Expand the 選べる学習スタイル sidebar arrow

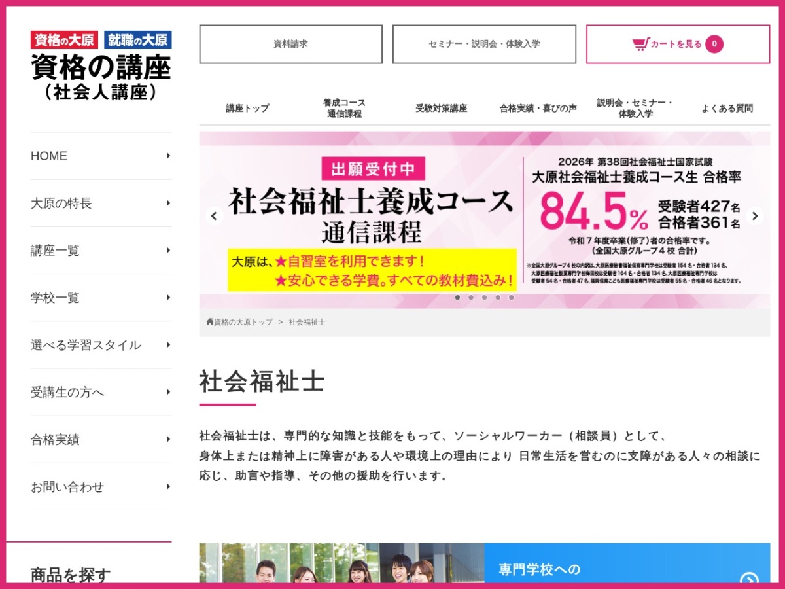tap(168, 345)
